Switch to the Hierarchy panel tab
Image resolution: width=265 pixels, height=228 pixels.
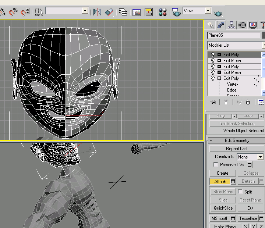click(232, 25)
